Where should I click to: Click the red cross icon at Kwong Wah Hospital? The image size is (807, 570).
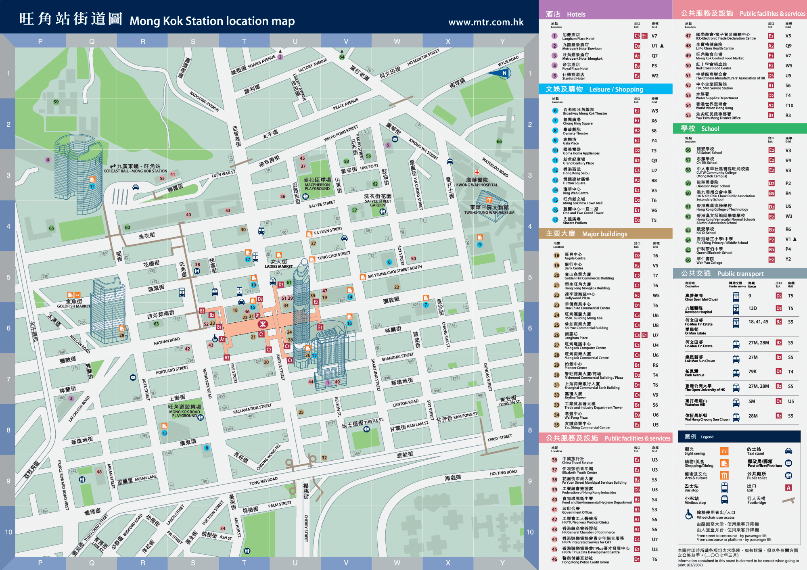coord(477,172)
